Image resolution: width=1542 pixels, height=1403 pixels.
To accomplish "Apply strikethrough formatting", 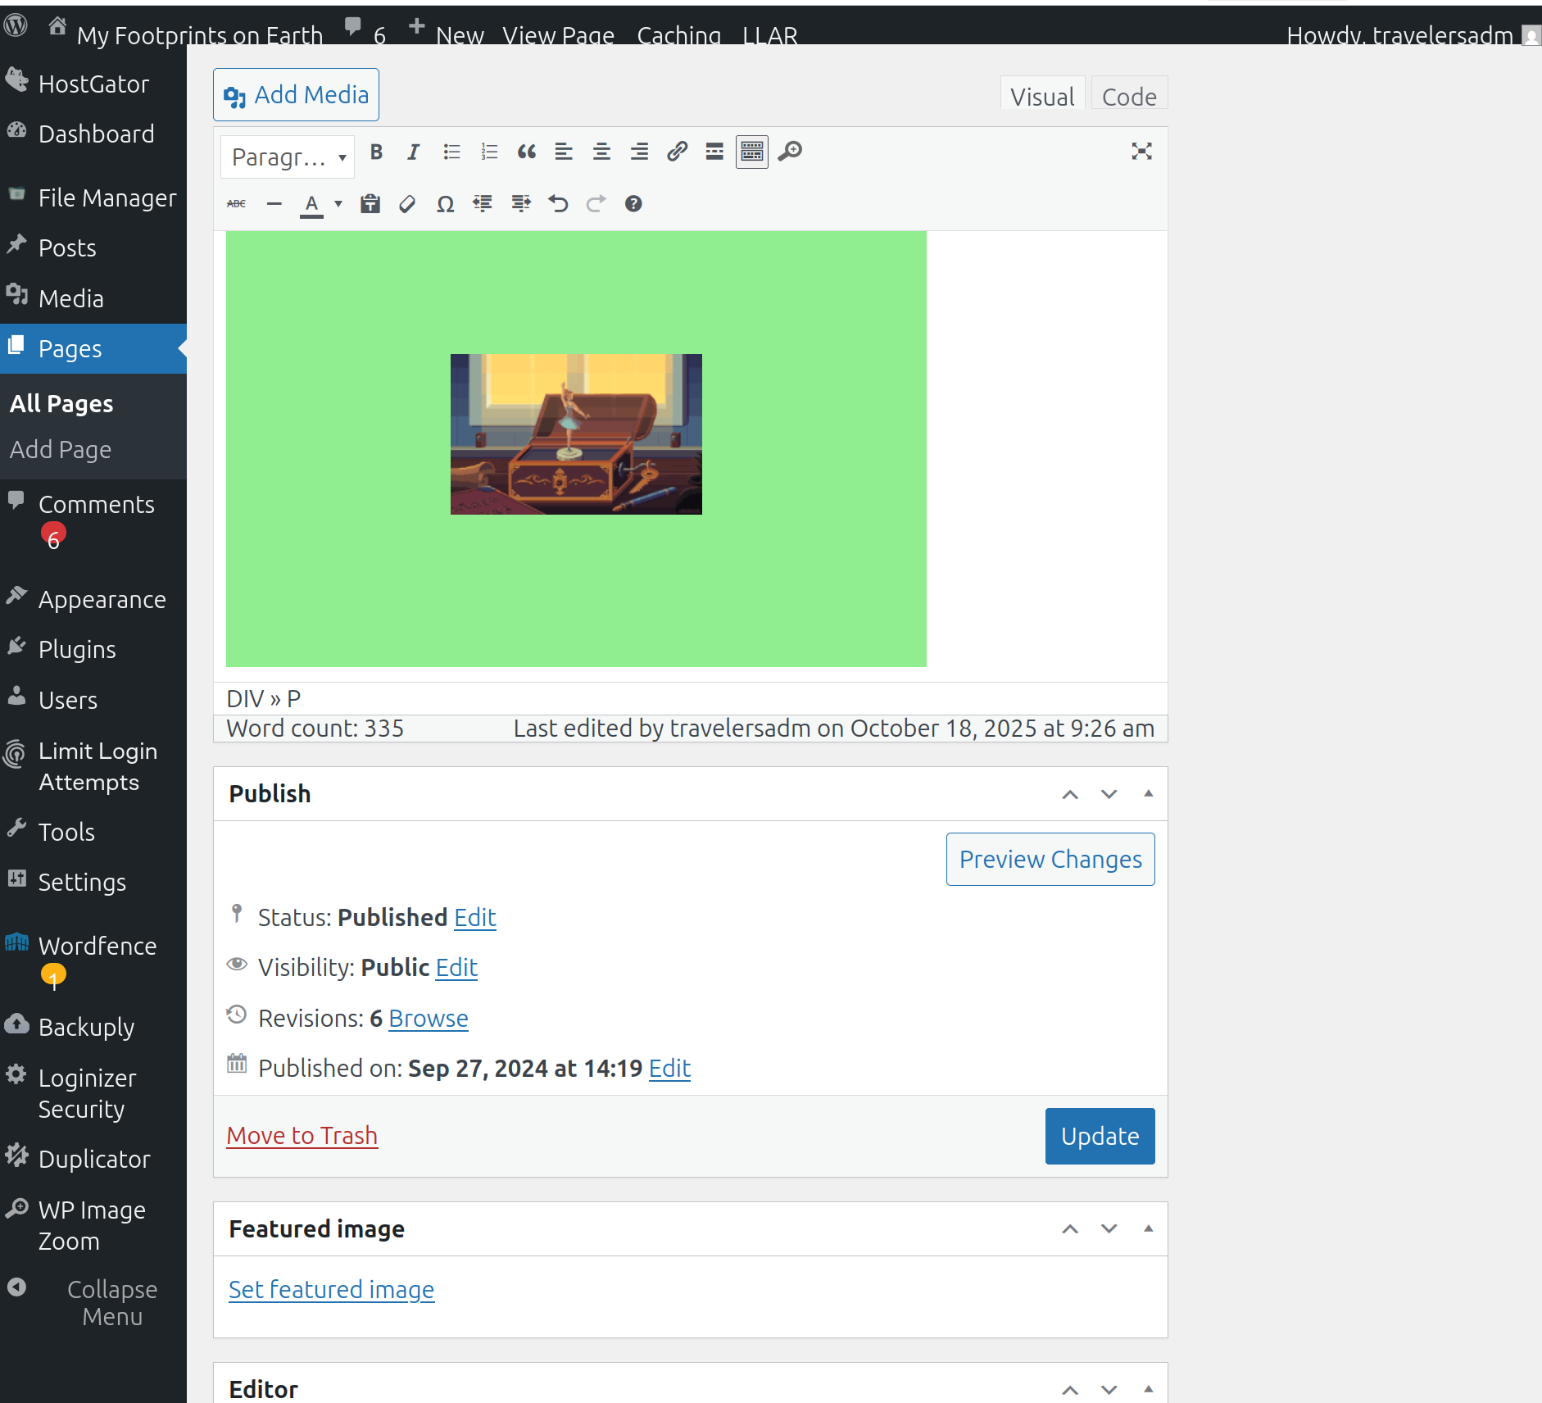I will pos(237,204).
